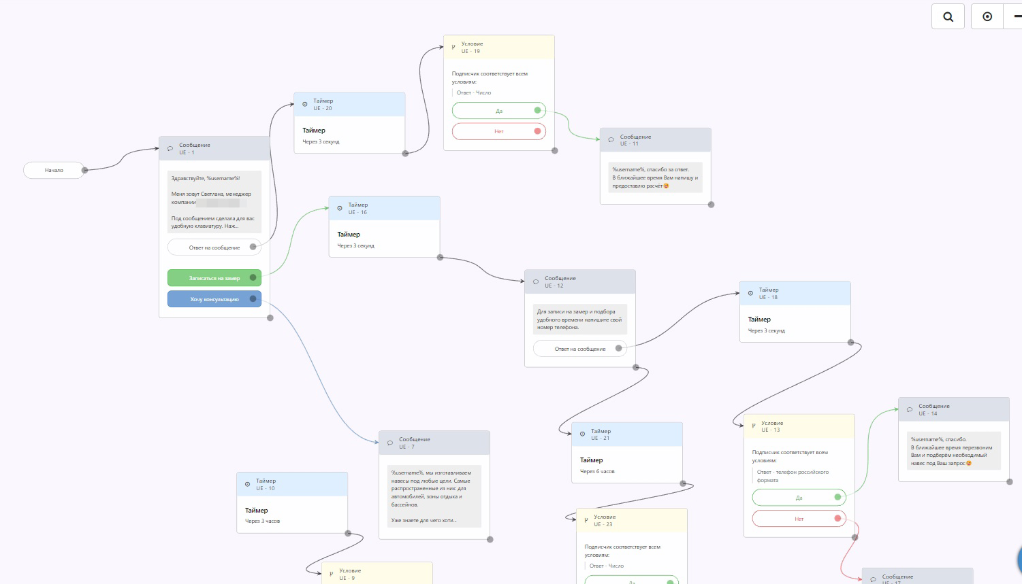Click the output connector dot of Таймер UE - 16
Screen dimensions: 1022x584
[440, 258]
